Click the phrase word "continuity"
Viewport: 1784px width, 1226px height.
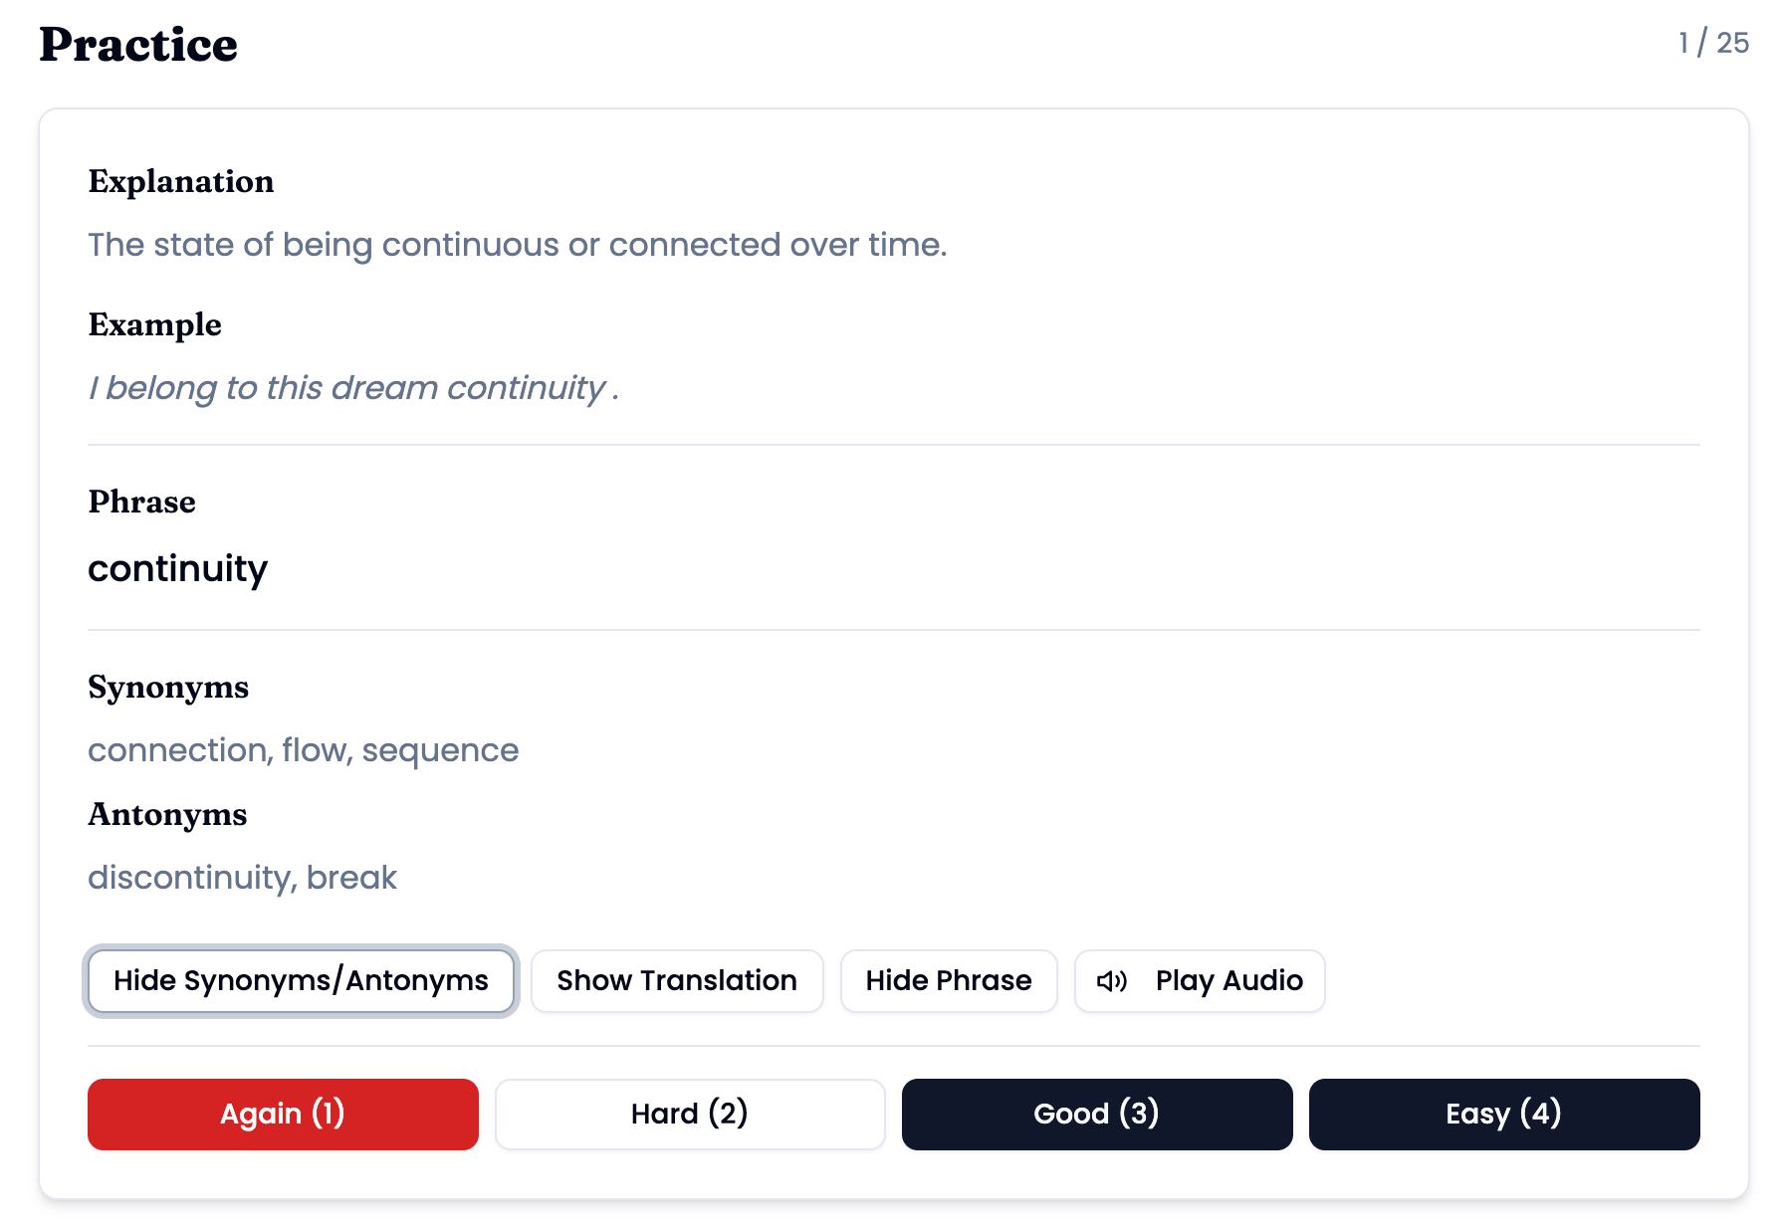click(177, 568)
